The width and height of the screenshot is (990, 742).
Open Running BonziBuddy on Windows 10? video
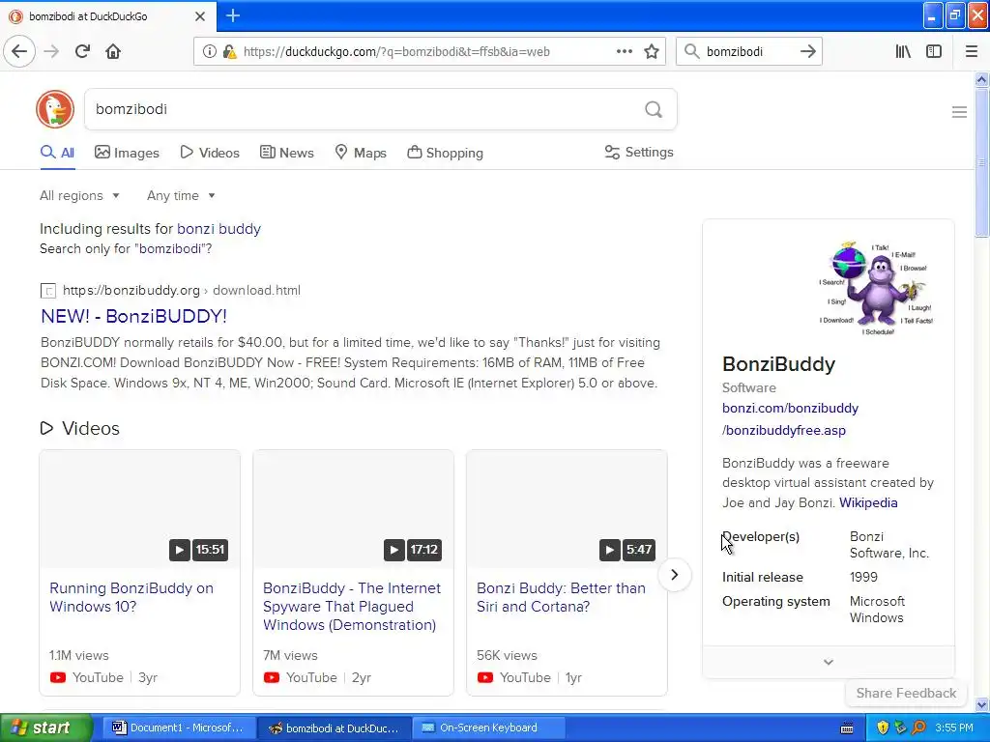131,597
